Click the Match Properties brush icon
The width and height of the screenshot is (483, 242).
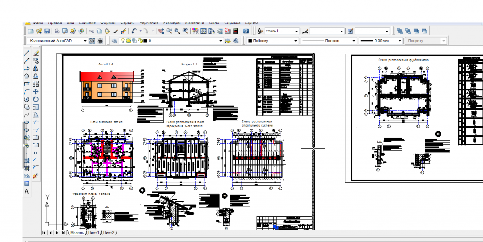click(116, 31)
